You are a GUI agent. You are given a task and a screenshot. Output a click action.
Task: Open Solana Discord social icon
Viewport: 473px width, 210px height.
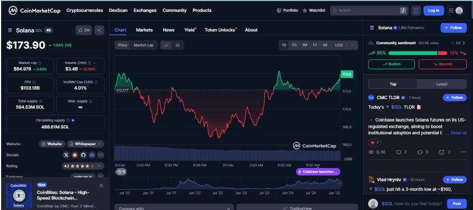[92, 155]
